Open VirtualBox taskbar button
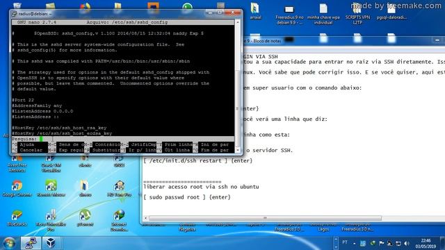 51,243
